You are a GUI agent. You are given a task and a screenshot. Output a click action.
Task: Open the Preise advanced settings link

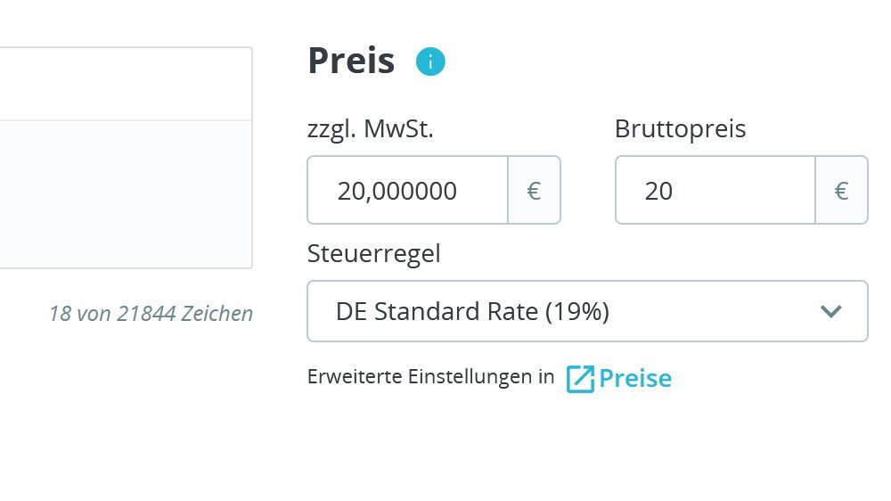click(x=634, y=379)
